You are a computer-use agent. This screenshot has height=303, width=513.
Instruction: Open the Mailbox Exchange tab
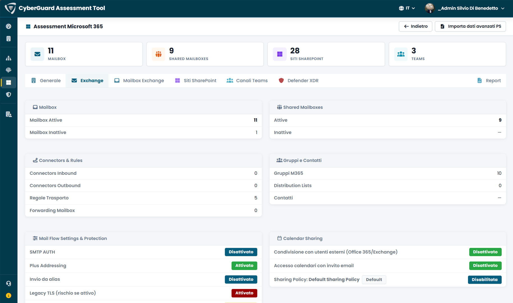(x=139, y=81)
